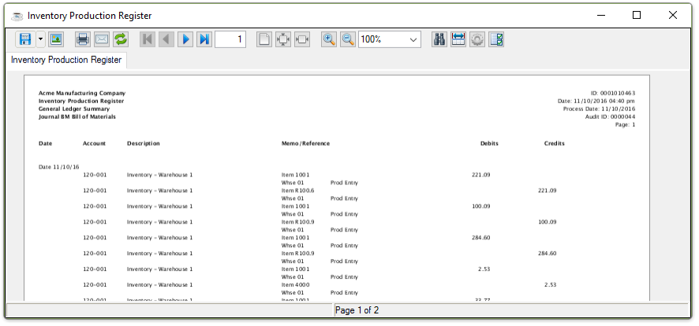Jump to the last page
Screen dimensions: 699x326
(204, 39)
